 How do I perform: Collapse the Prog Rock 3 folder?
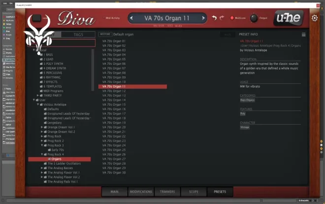[42, 146]
